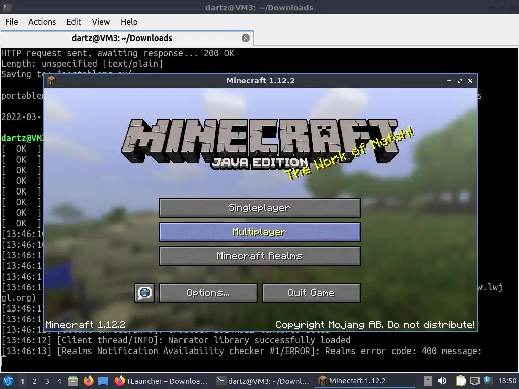The width and height of the screenshot is (519, 389).
Task: Start a Singleplayer game
Action: (x=260, y=208)
